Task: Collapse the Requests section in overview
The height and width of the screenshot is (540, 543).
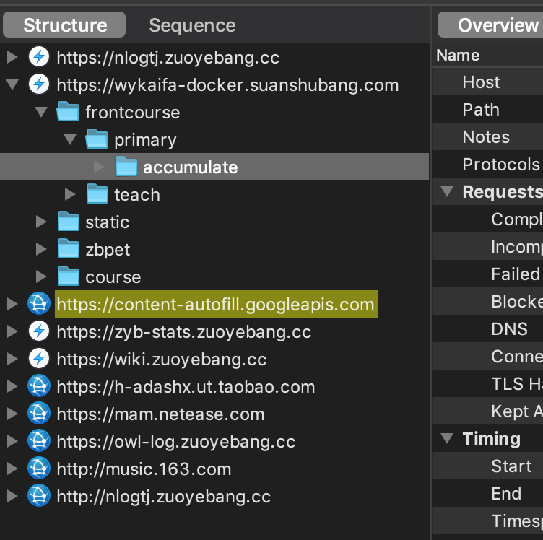Action: pos(447,191)
